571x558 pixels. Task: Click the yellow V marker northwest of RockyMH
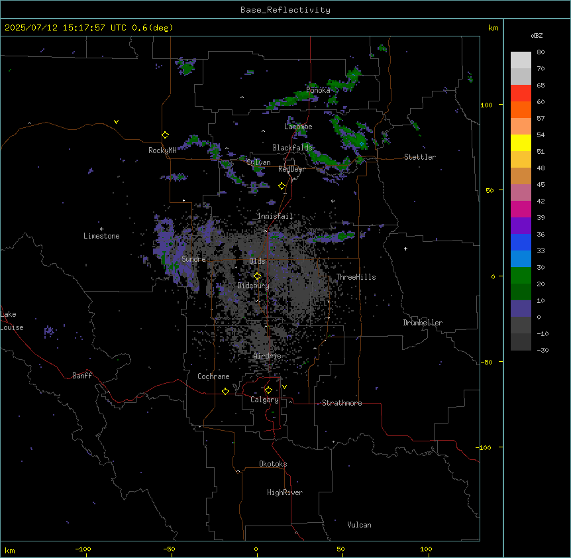coord(116,122)
